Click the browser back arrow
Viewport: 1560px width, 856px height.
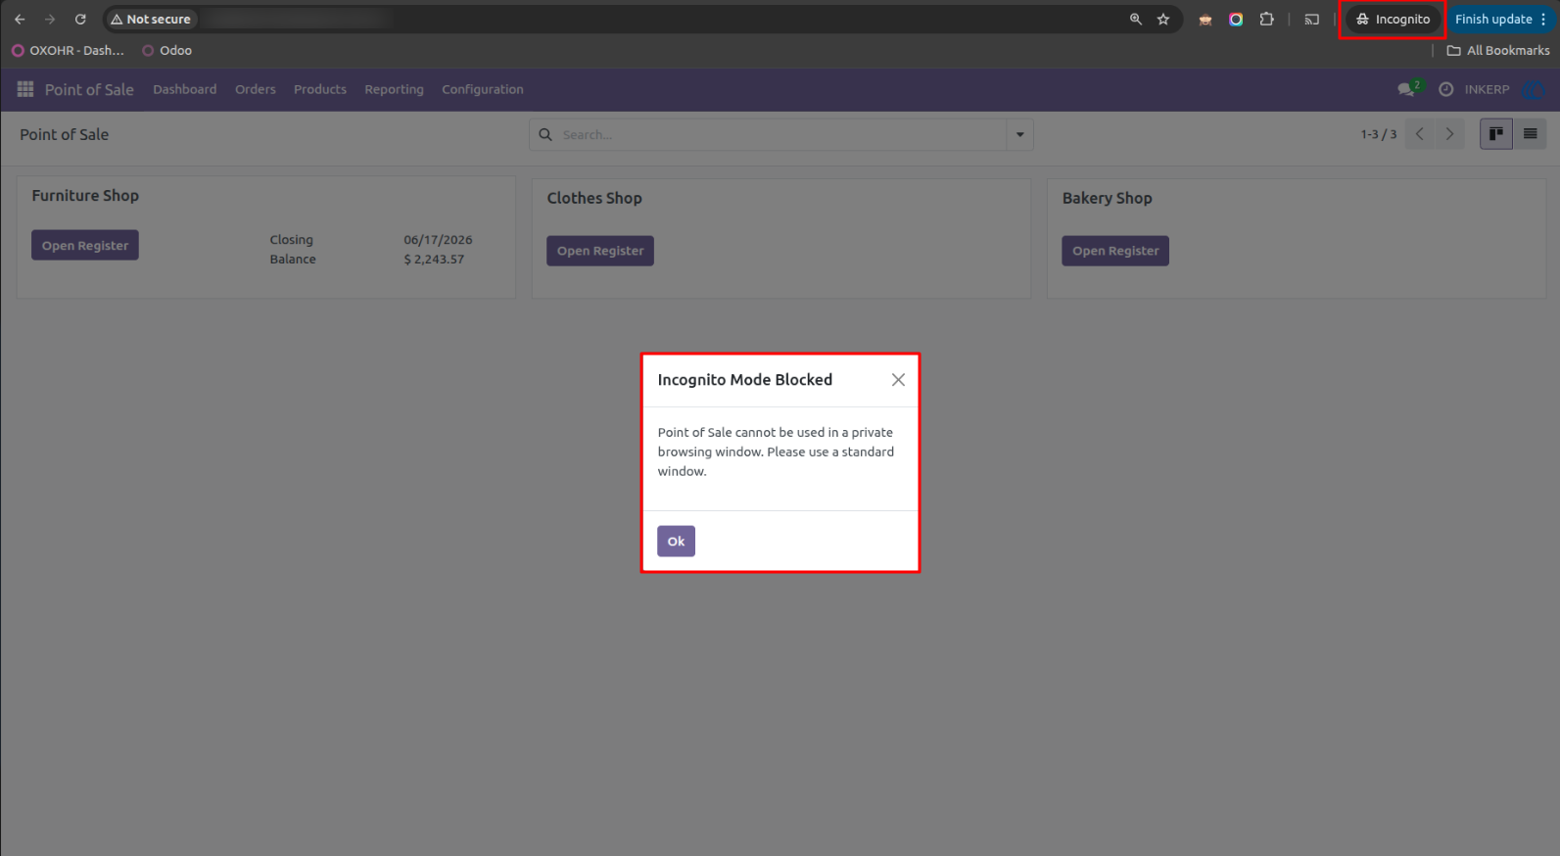(20, 19)
